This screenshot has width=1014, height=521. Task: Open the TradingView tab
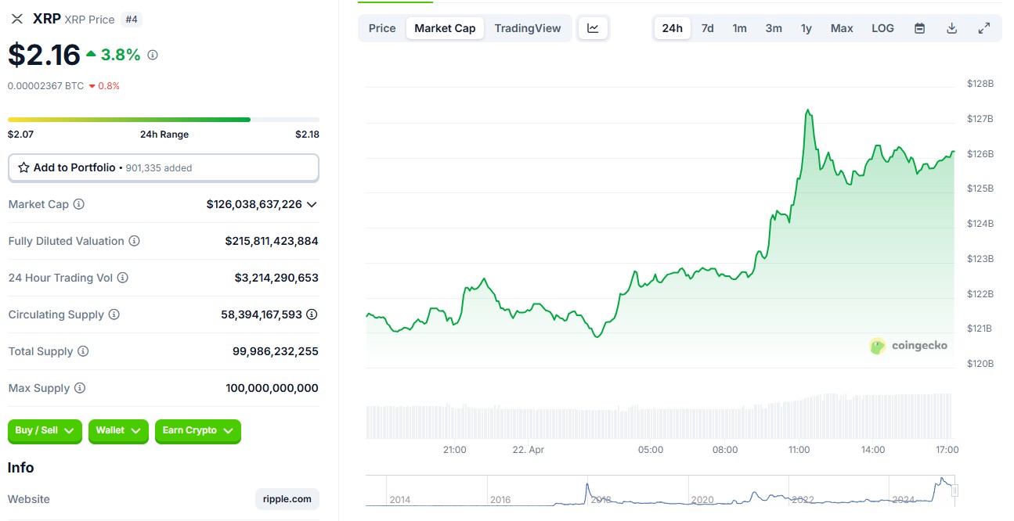(528, 28)
